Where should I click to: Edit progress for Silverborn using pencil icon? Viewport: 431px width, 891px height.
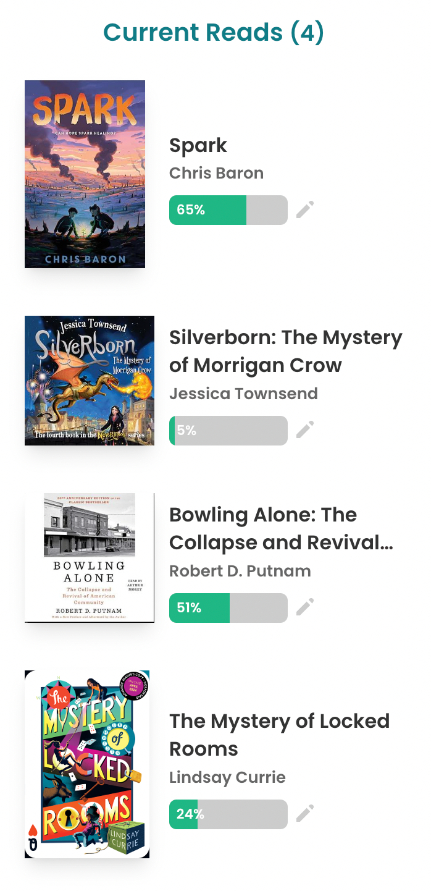pos(305,430)
